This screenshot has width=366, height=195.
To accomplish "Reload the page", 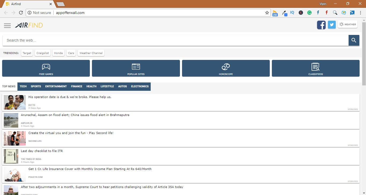I will pyautogui.click(x=21, y=12).
